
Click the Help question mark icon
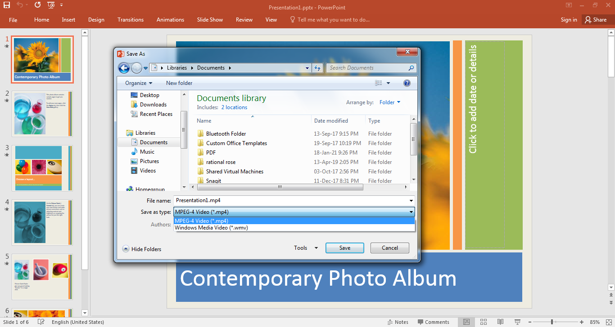click(x=407, y=83)
